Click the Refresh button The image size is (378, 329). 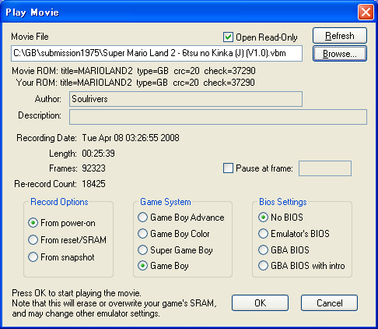tap(340, 36)
